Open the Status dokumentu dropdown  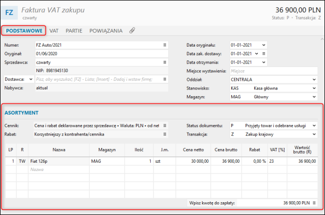314,125
